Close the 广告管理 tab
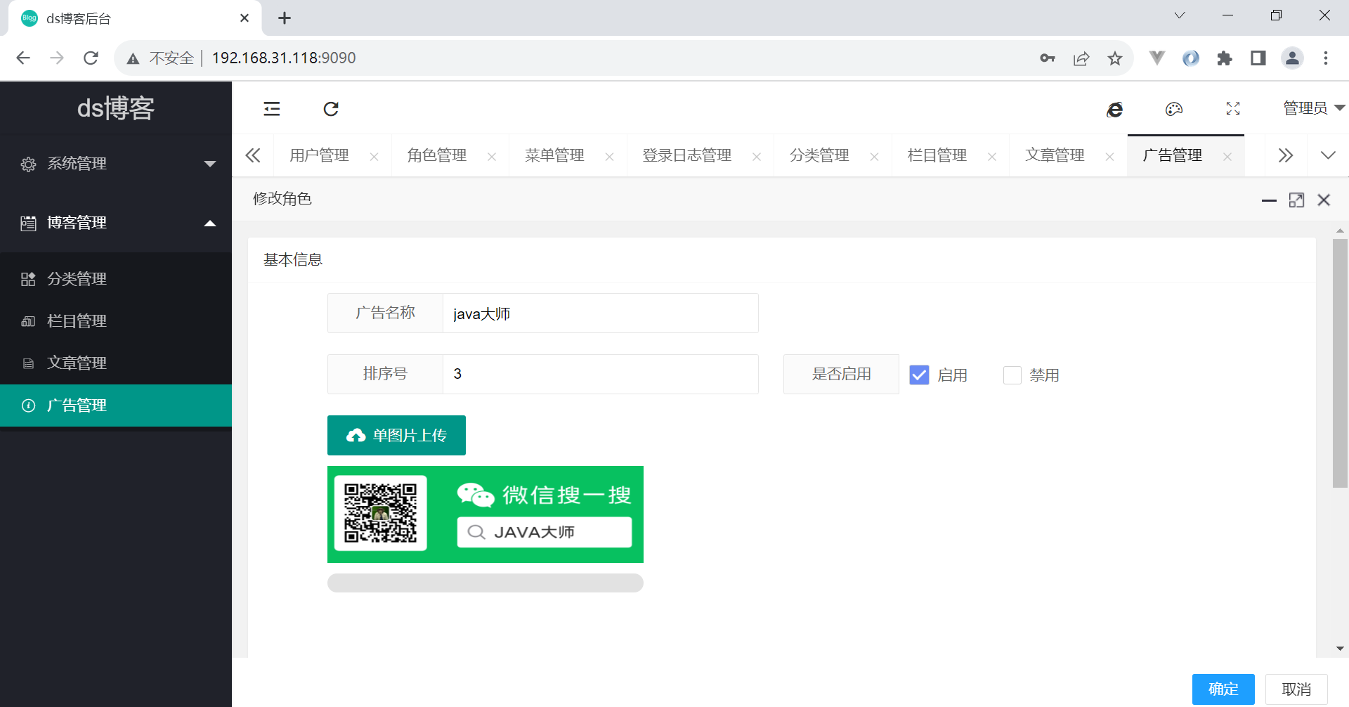This screenshot has width=1349, height=707. tap(1227, 157)
